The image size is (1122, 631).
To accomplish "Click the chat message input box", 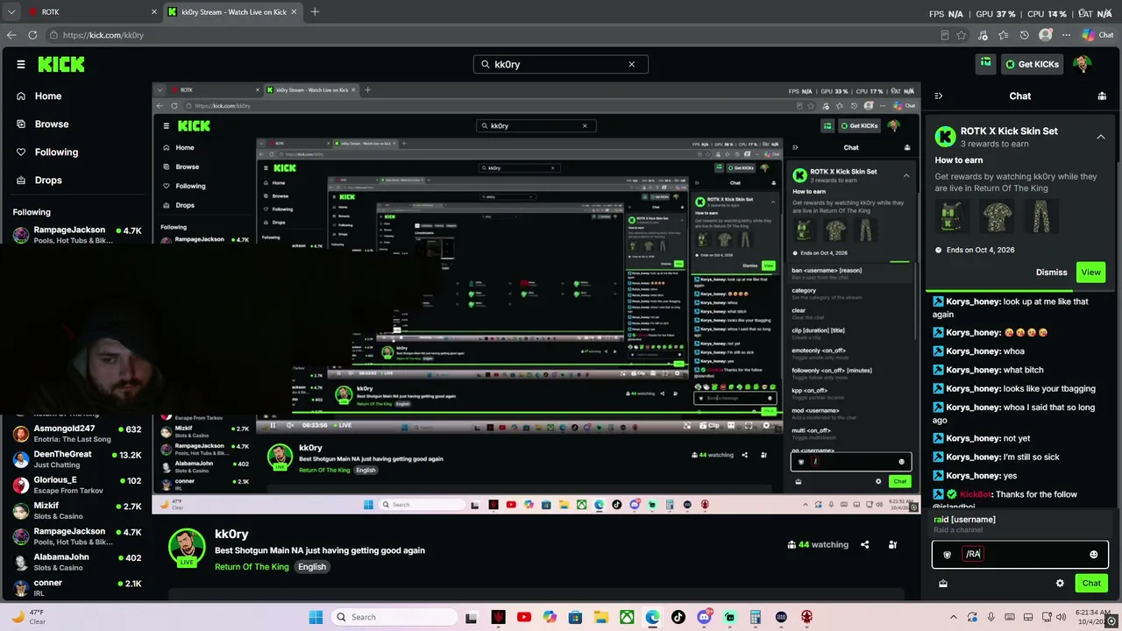I will click(x=1019, y=554).
